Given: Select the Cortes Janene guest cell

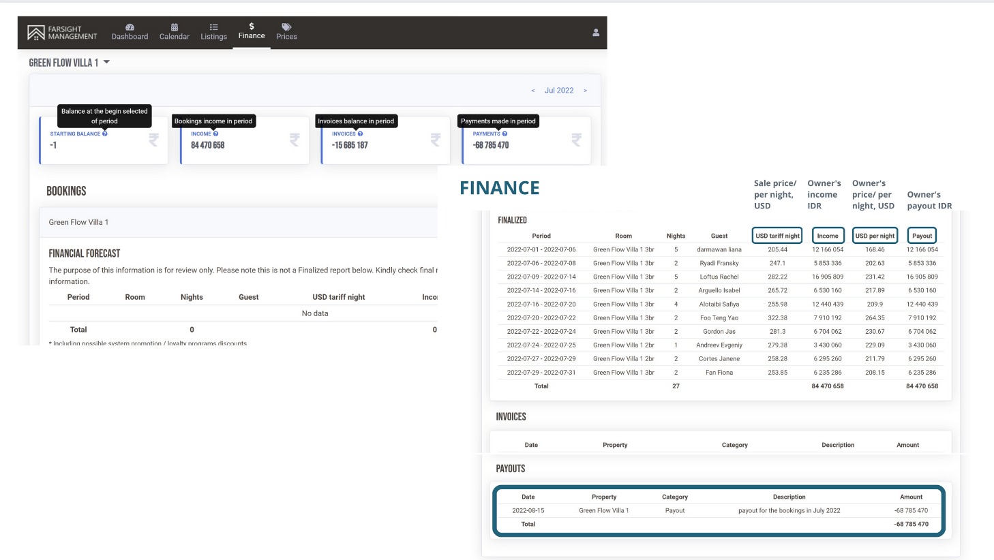Looking at the screenshot, I should pos(719,358).
